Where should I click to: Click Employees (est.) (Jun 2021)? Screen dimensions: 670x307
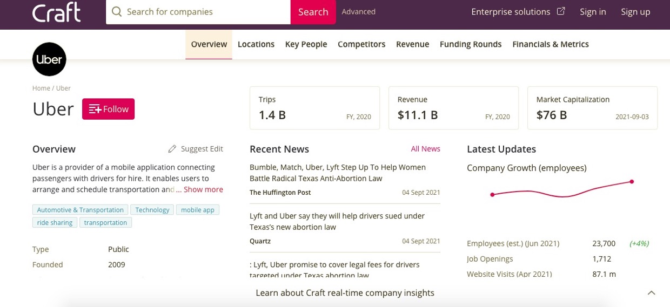coord(513,244)
